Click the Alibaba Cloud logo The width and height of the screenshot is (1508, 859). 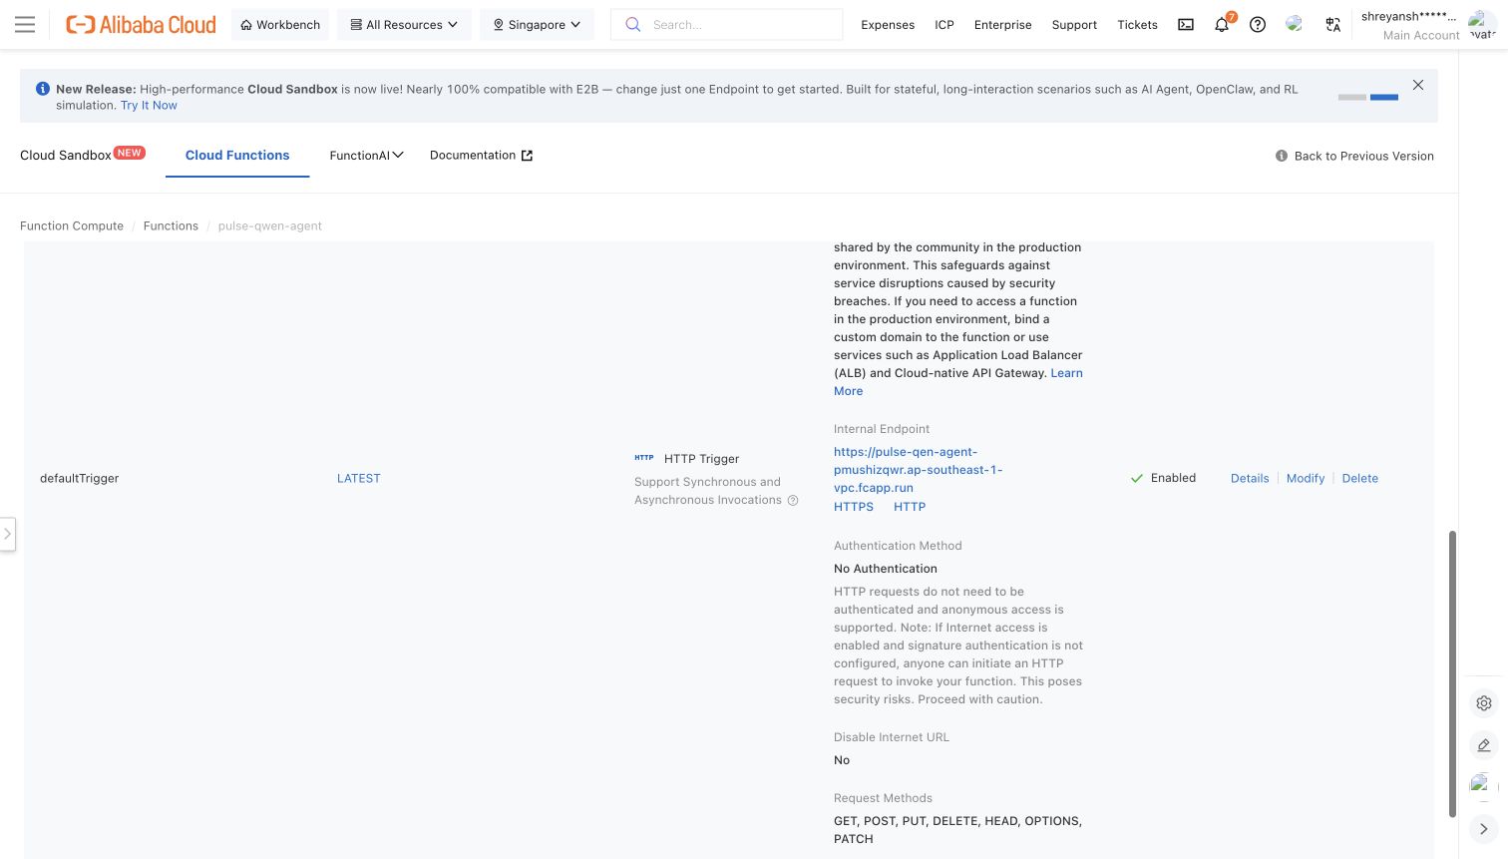pos(141,25)
